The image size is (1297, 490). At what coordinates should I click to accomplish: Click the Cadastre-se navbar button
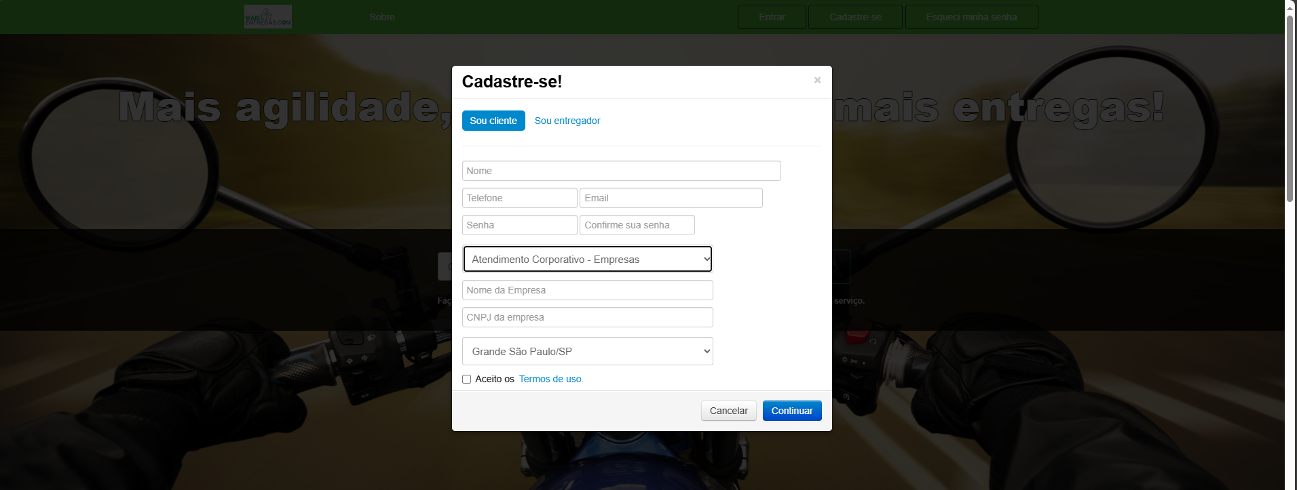[x=855, y=17]
